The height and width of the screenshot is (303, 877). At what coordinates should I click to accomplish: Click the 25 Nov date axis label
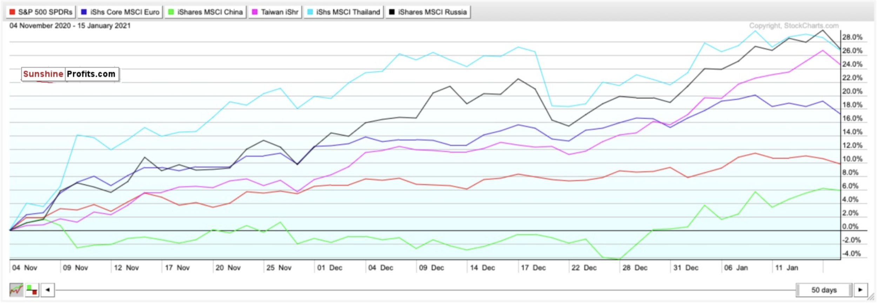click(279, 268)
